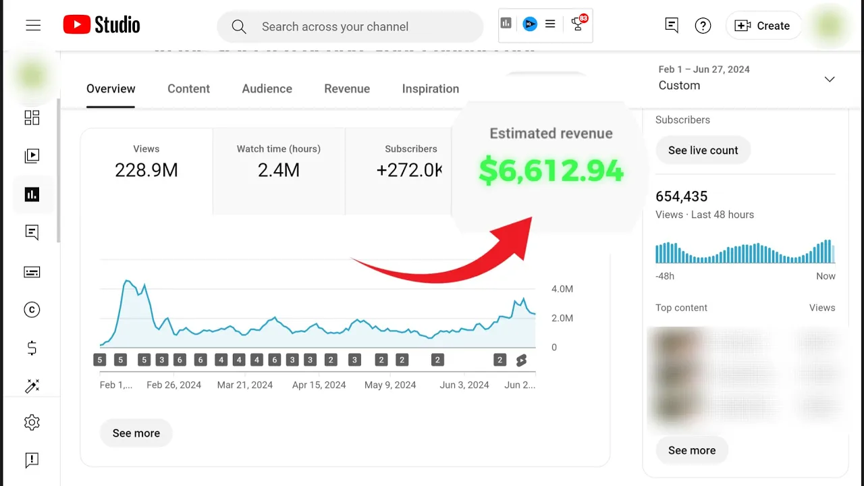The image size is (864, 486).
Task: Click the Feb 26 chart marker labeled 3
Action: pos(161,360)
